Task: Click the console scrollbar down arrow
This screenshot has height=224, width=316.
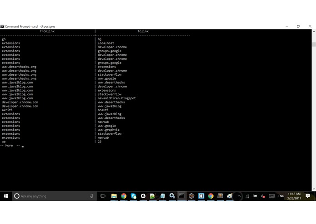Action: [x=314, y=189]
